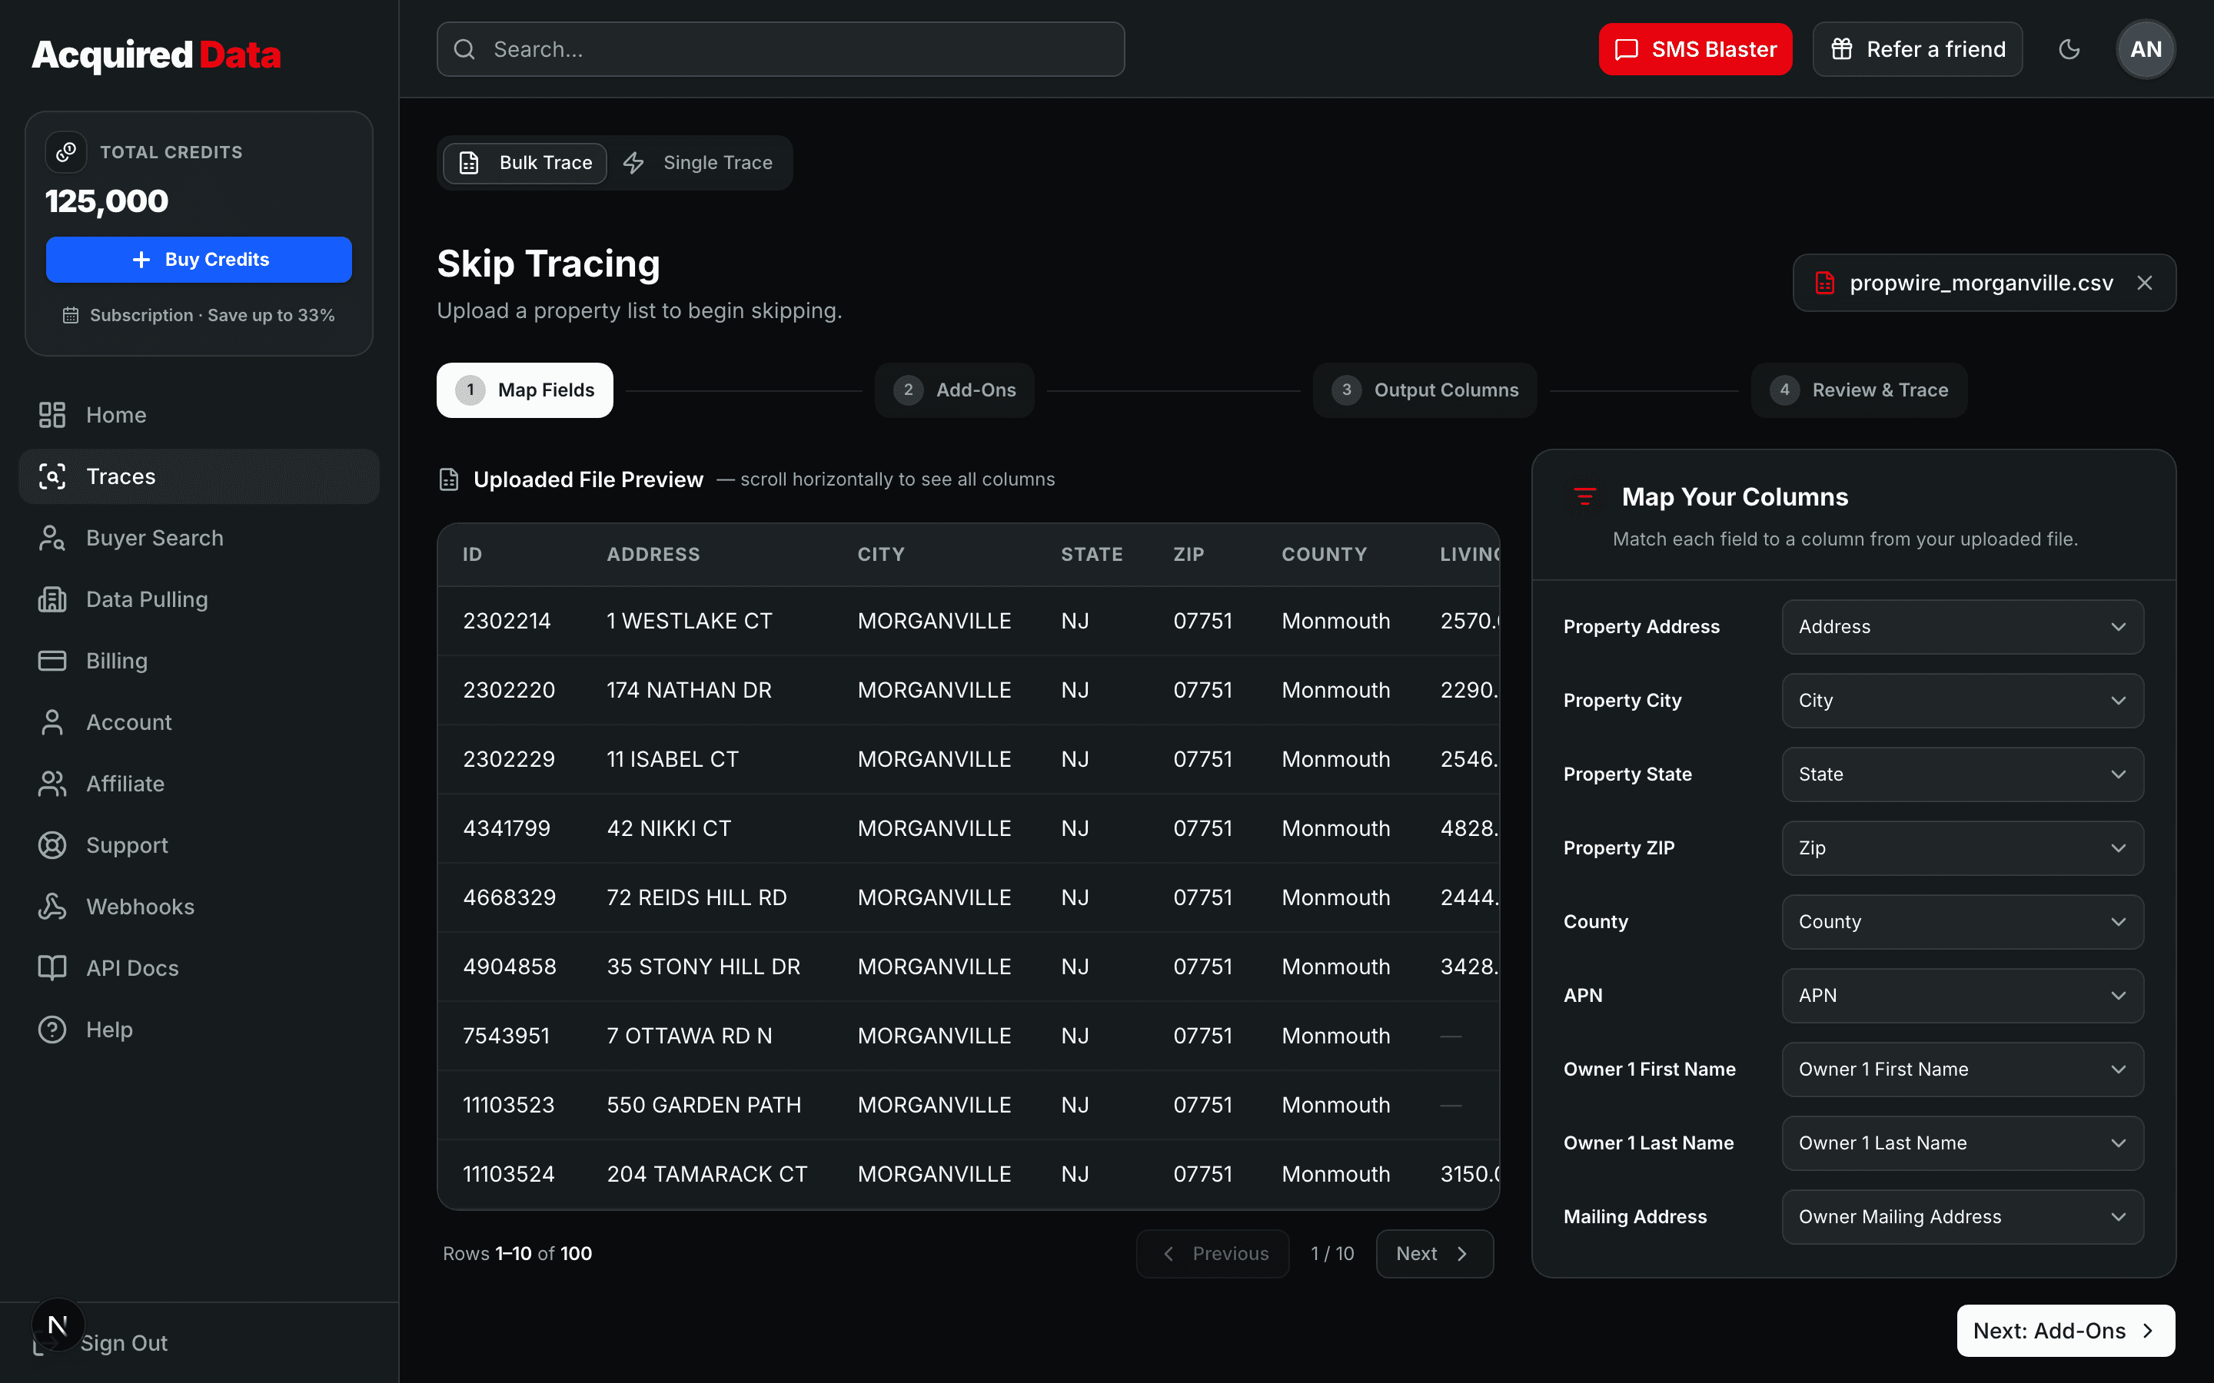2214x1383 pixels.
Task: Click the Account user icon
Action: pyautogui.click(x=52, y=722)
